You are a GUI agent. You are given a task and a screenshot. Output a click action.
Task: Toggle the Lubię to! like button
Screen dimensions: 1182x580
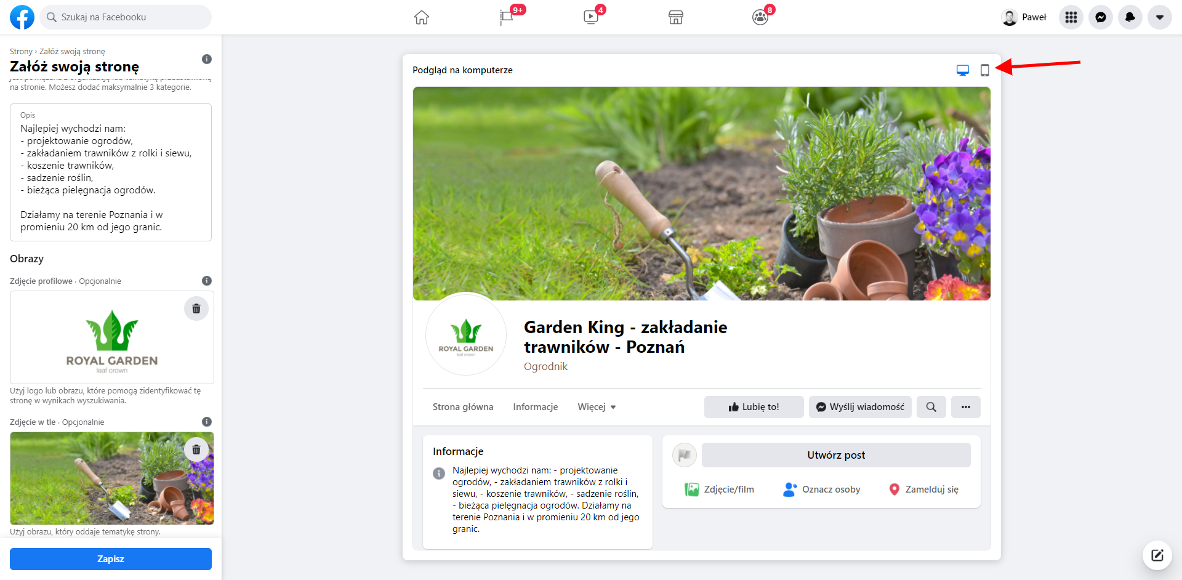[x=754, y=406]
